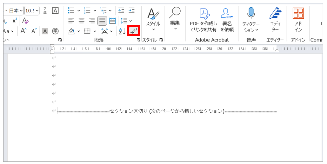Screen dimensions: 327x164
Task: Click the sort A to Z icon
Action: coord(122,31)
